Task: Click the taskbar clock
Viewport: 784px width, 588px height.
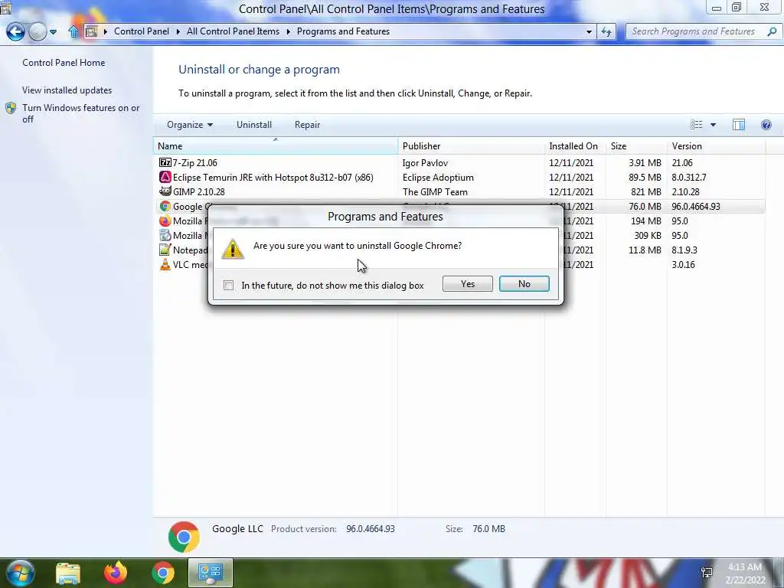Action: click(745, 573)
